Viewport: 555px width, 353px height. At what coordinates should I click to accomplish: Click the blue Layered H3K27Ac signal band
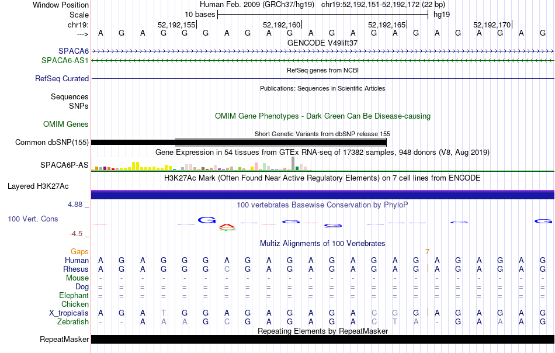click(x=322, y=195)
